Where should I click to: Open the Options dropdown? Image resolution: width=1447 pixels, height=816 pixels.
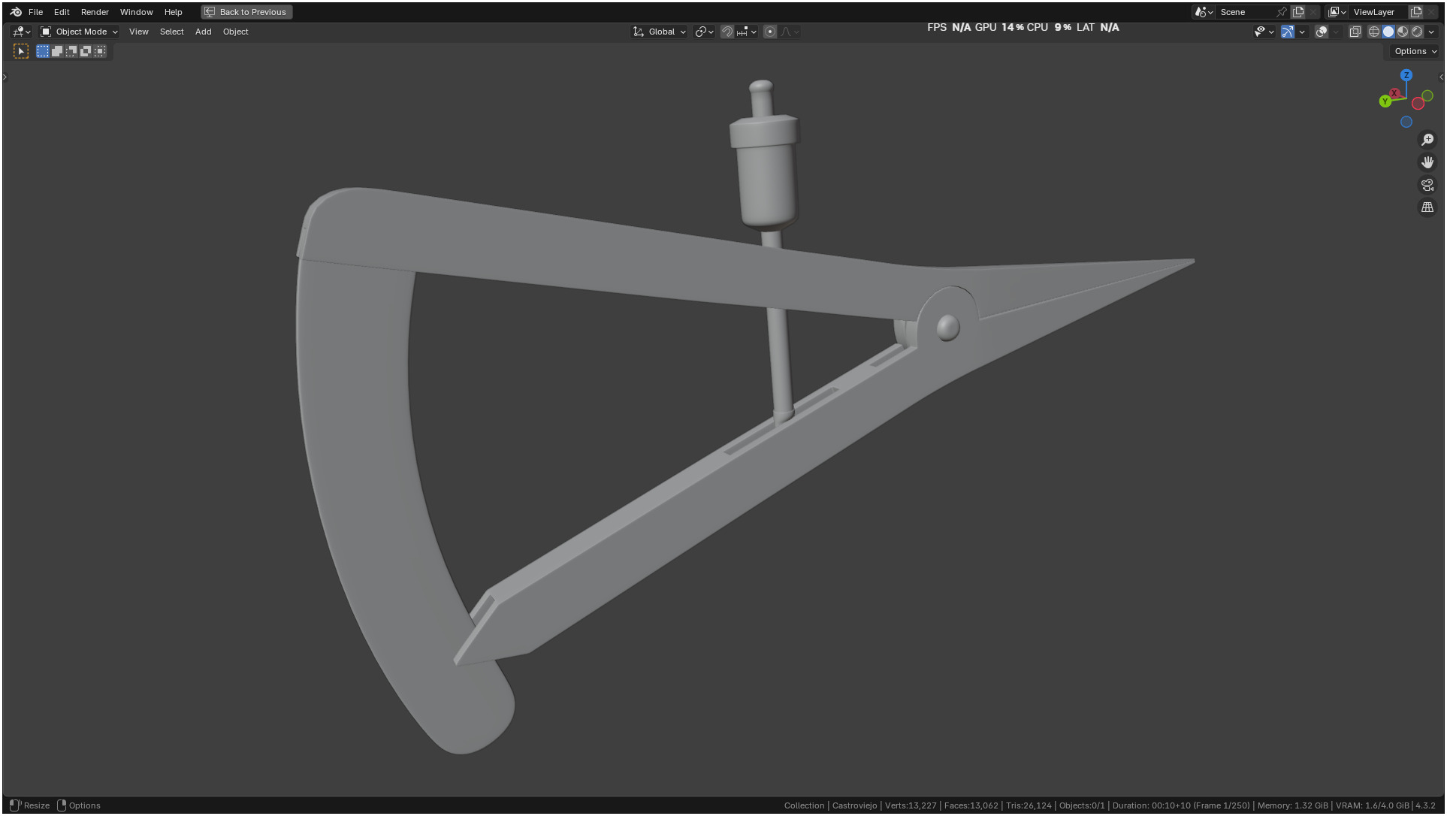coord(1415,51)
